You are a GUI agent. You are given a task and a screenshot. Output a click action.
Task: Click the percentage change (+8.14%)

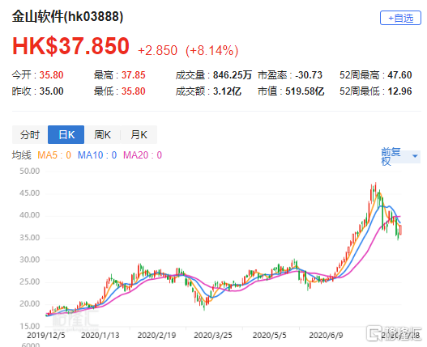click(x=211, y=51)
